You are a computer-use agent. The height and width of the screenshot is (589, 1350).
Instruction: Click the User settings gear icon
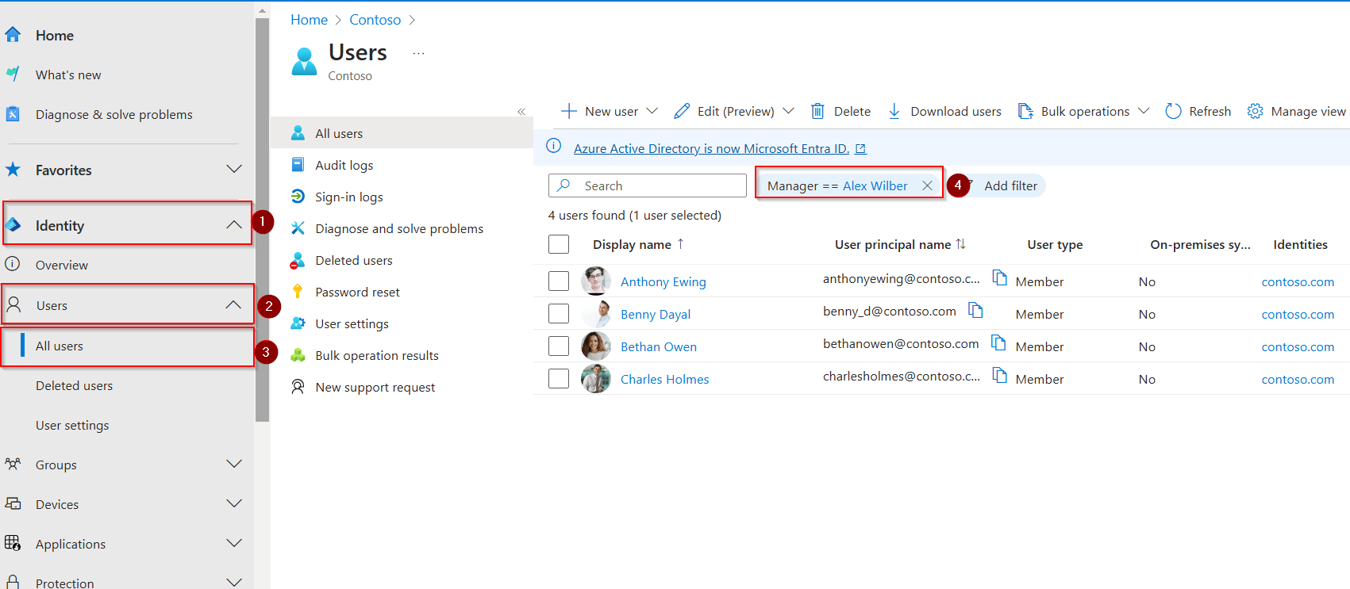(x=298, y=323)
